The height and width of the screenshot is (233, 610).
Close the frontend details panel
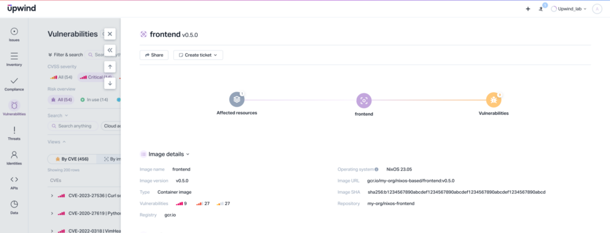[110, 34]
